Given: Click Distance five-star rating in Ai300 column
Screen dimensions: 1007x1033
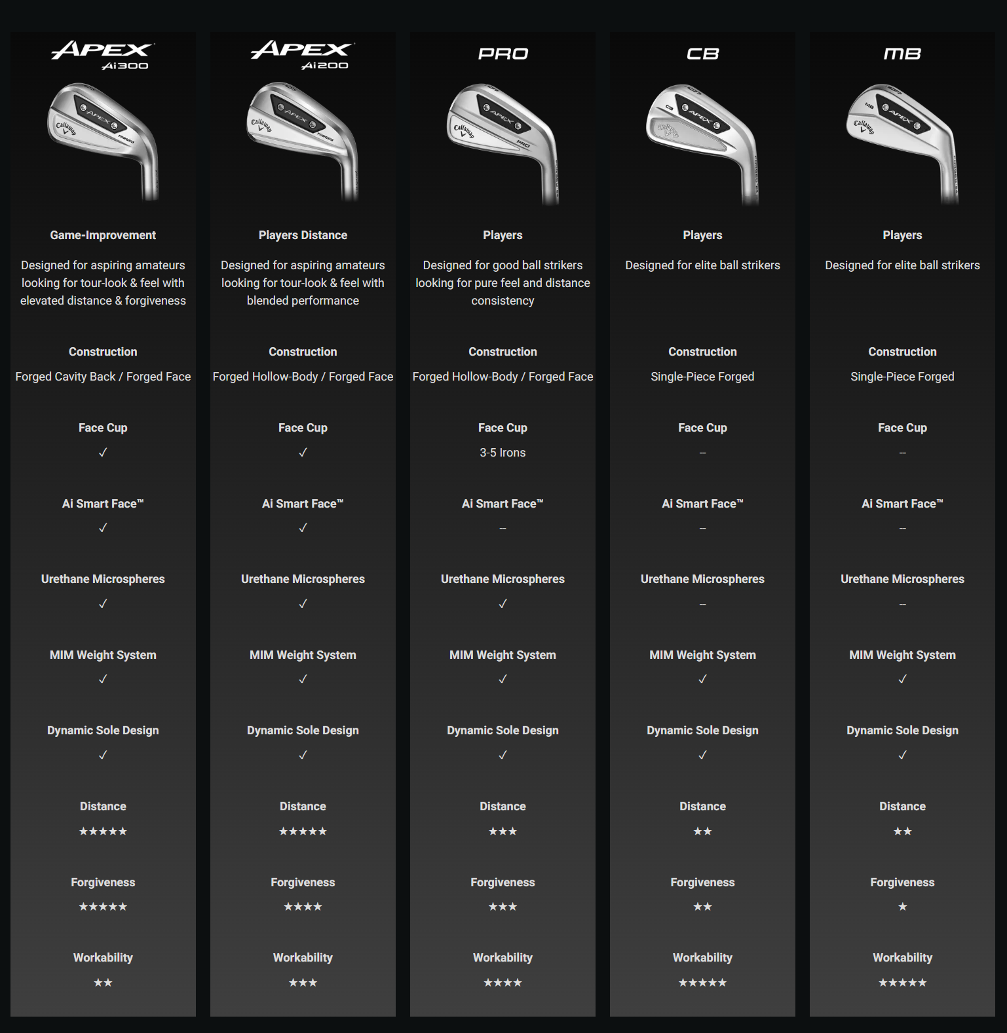Looking at the screenshot, I should pyautogui.click(x=103, y=831).
